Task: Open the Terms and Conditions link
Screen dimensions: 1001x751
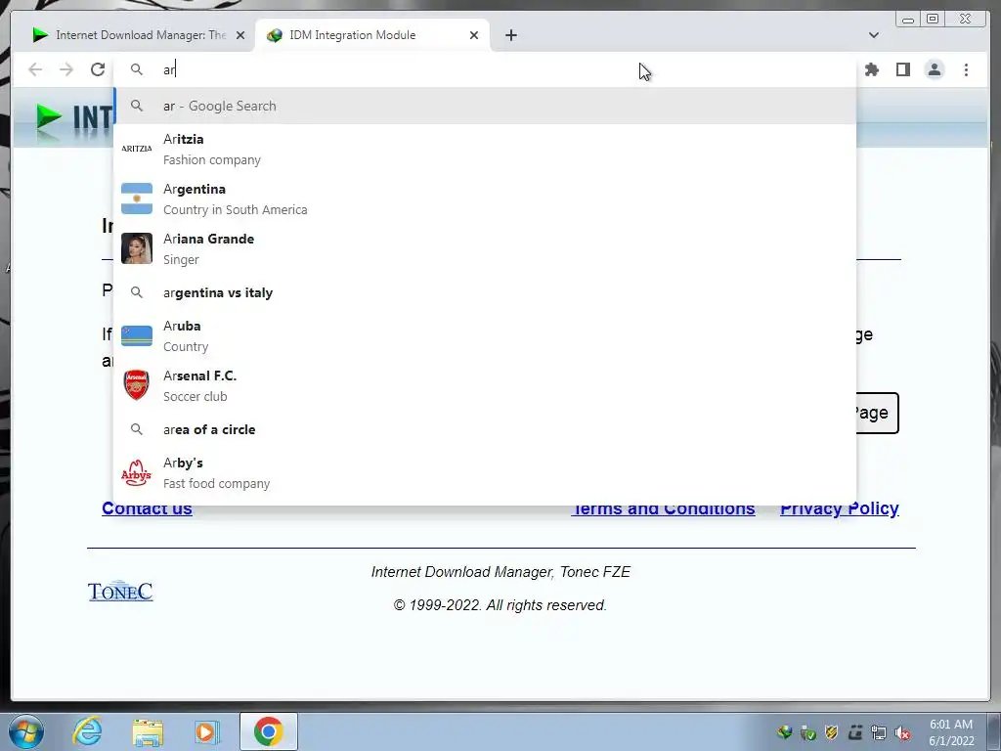Action: pos(663,508)
